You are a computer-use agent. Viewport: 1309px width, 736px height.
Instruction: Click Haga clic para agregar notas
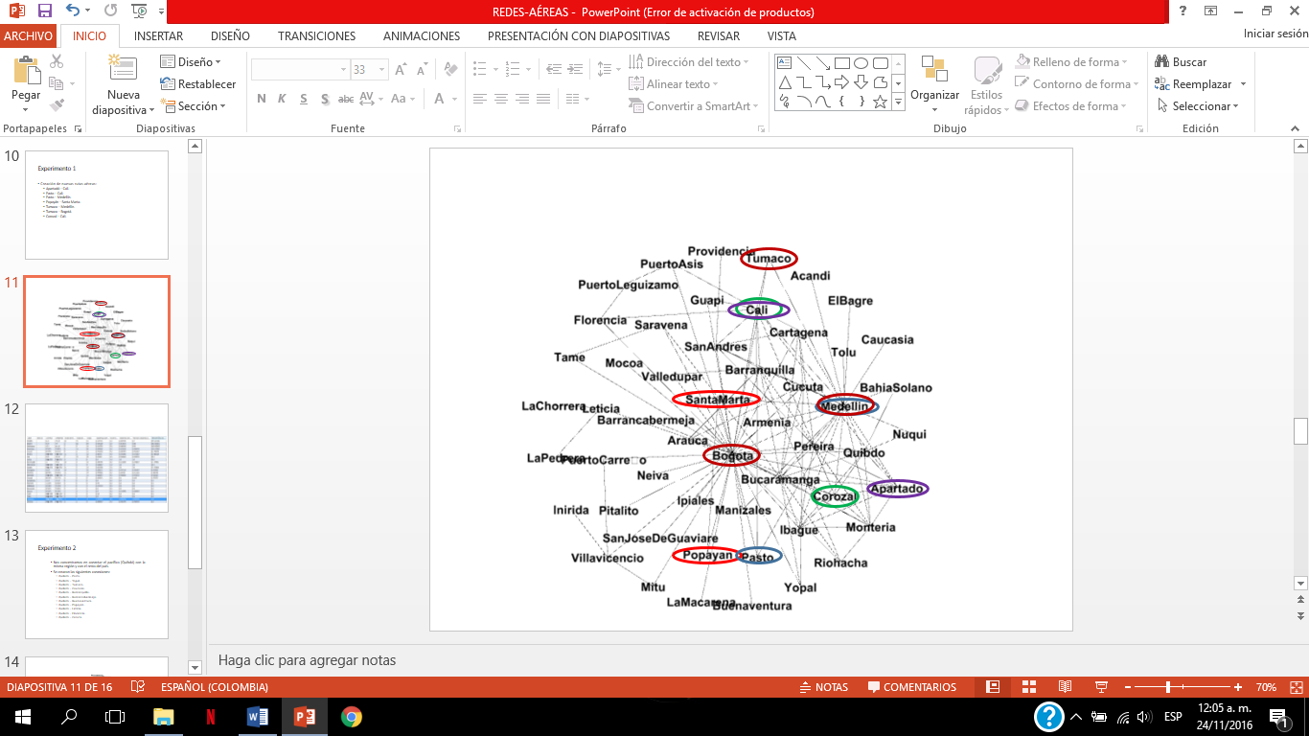click(x=307, y=660)
